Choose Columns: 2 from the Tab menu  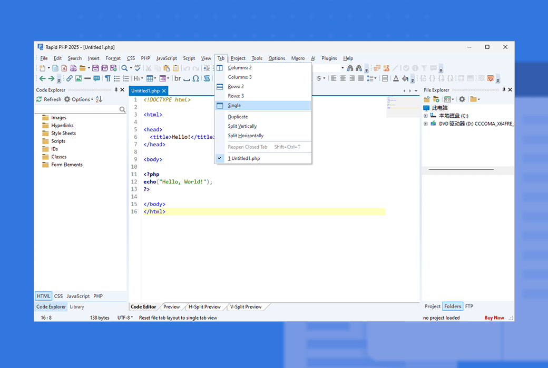(x=263, y=68)
